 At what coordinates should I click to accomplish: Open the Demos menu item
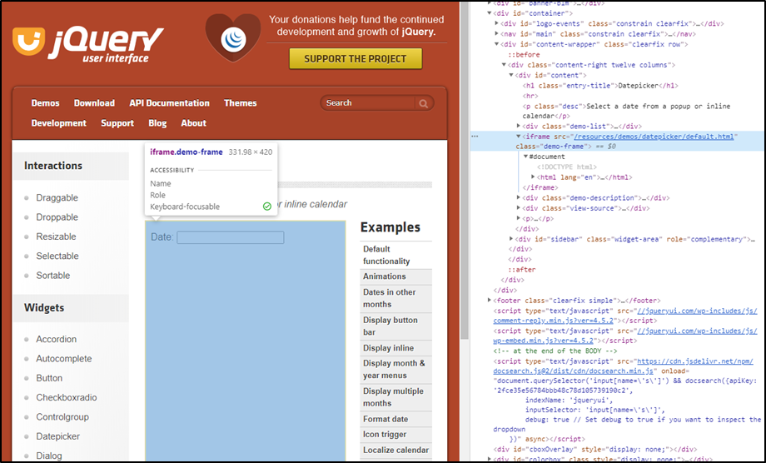pyautogui.click(x=46, y=103)
